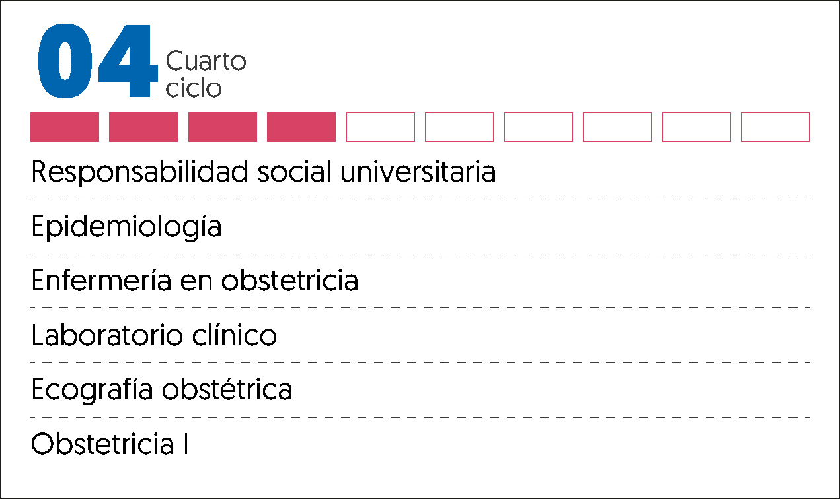Open the Laboratorio clínico course
840x499 pixels.
pyautogui.click(x=154, y=336)
